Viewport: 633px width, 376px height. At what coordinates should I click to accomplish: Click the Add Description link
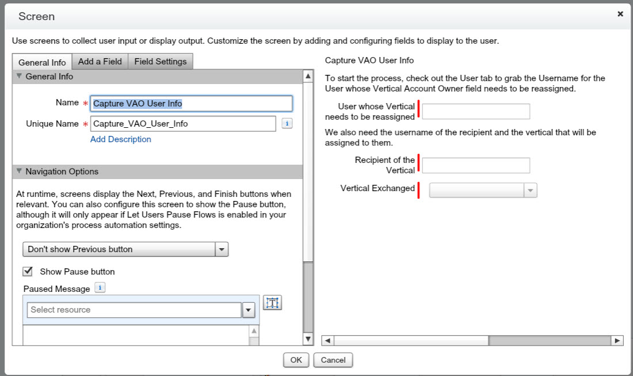coord(121,139)
